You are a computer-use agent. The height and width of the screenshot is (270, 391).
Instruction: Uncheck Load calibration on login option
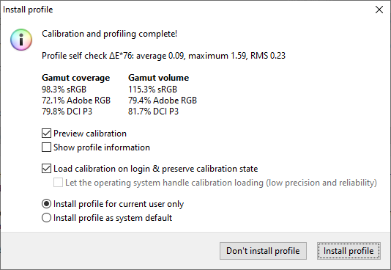(x=46, y=169)
